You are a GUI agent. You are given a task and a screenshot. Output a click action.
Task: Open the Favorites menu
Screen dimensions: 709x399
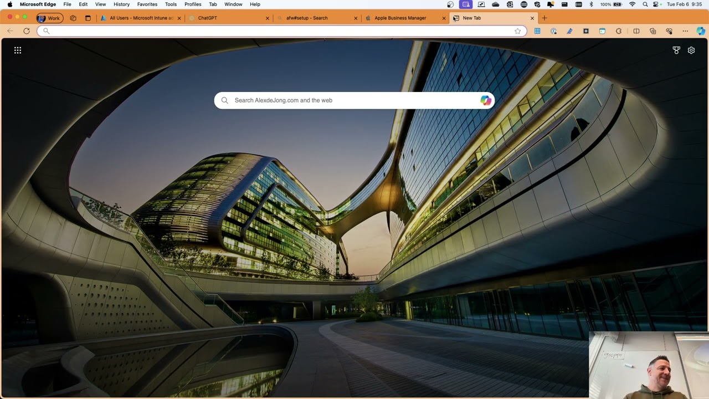(147, 4)
